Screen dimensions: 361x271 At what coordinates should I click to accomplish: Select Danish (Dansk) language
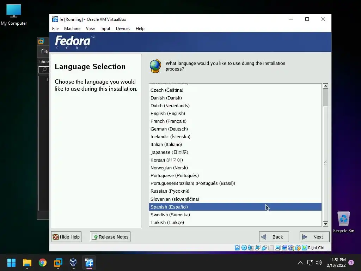coord(235,98)
